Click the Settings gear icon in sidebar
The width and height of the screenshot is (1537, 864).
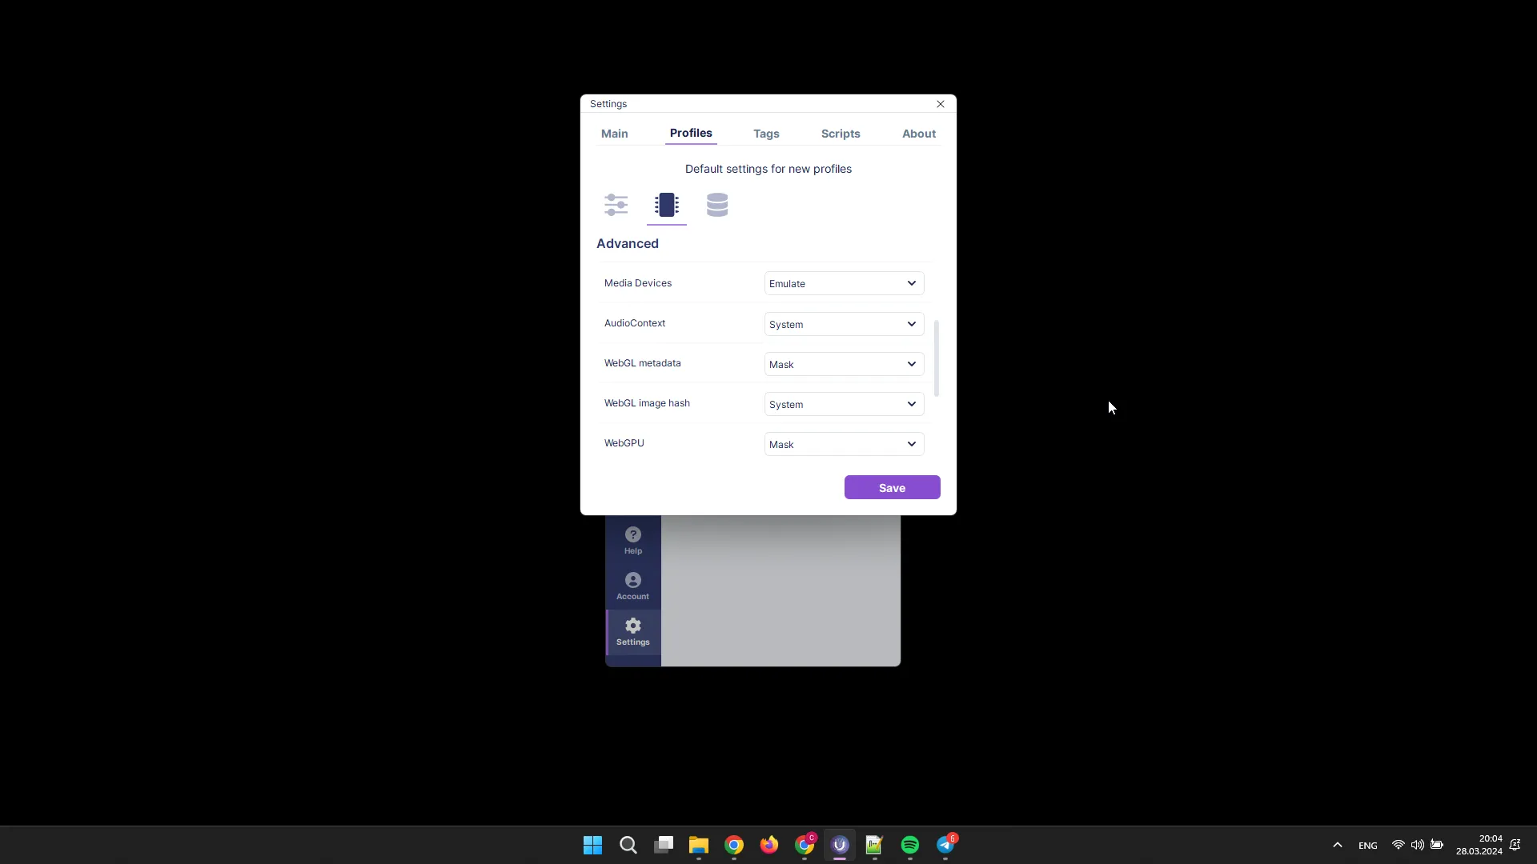point(632,625)
